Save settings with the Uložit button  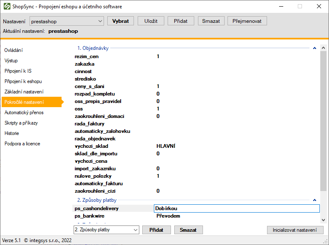point(151,21)
